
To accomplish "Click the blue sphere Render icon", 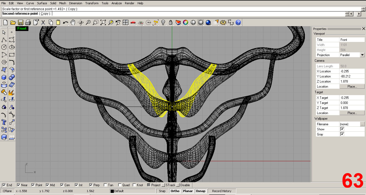I will [208, 22].
